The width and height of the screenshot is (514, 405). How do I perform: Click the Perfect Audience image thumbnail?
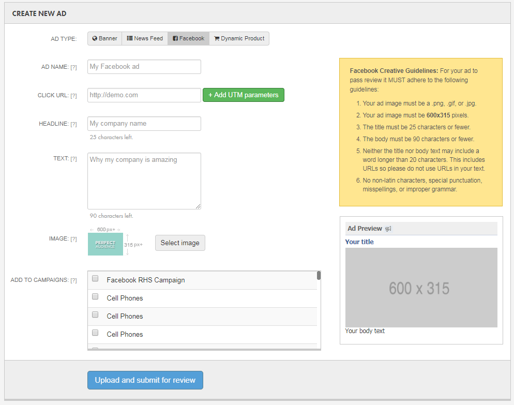tap(105, 244)
